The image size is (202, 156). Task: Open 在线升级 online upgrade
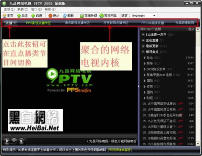point(88,16)
